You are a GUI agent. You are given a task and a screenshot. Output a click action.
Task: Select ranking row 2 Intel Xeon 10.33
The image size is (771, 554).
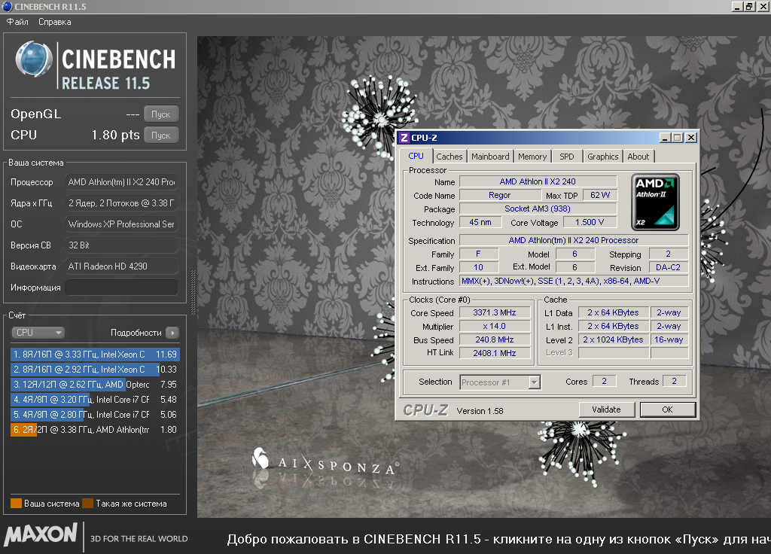point(95,370)
